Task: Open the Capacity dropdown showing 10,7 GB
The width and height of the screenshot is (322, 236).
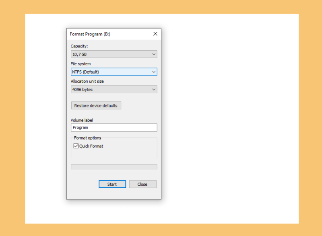Action: 114,54
